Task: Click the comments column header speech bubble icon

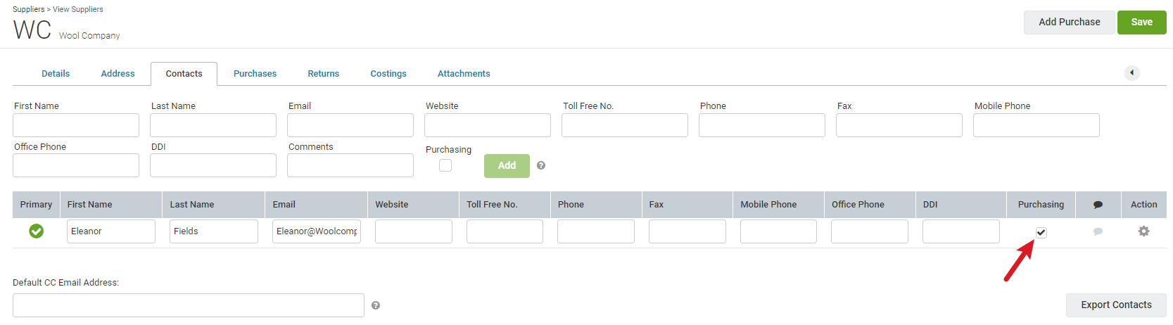Action: tap(1098, 205)
